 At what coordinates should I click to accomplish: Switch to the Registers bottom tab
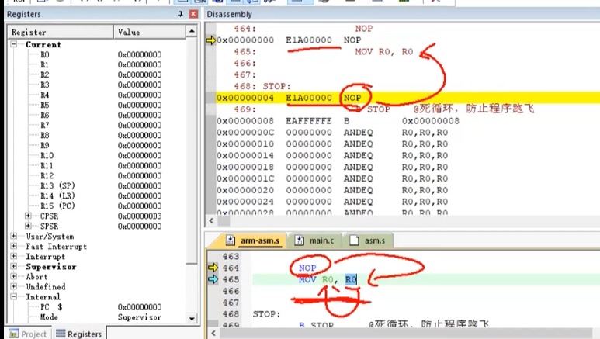pyautogui.click(x=79, y=334)
